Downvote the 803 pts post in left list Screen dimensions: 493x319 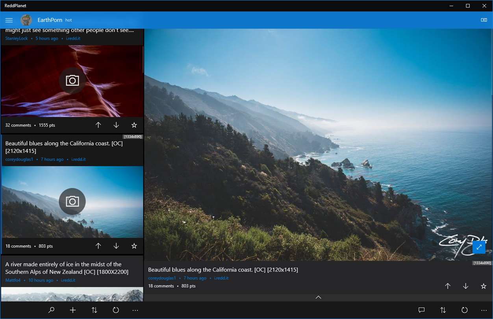[116, 246]
